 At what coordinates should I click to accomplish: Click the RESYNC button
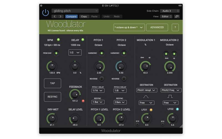pyautogui.click(x=52, y=97)
